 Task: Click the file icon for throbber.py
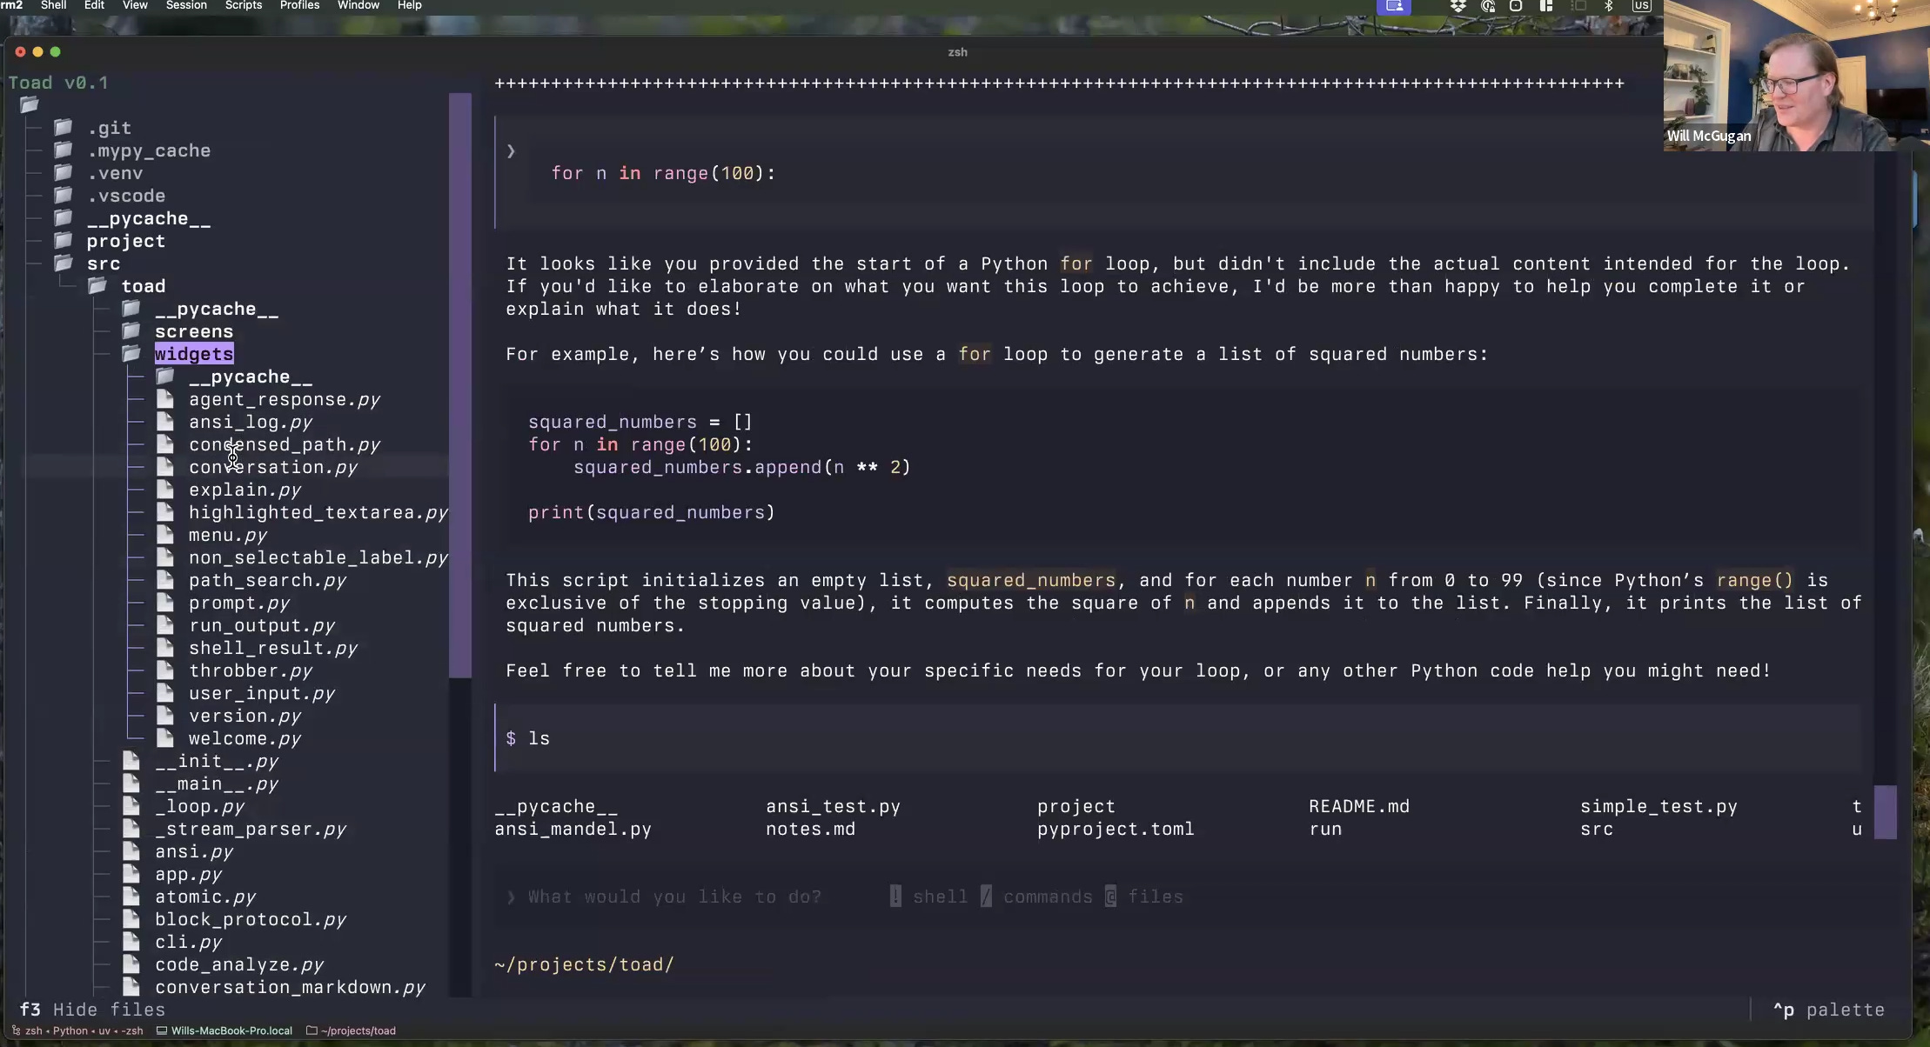(x=165, y=670)
